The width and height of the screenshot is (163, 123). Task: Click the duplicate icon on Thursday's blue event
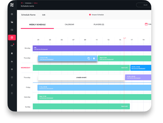[89, 58]
